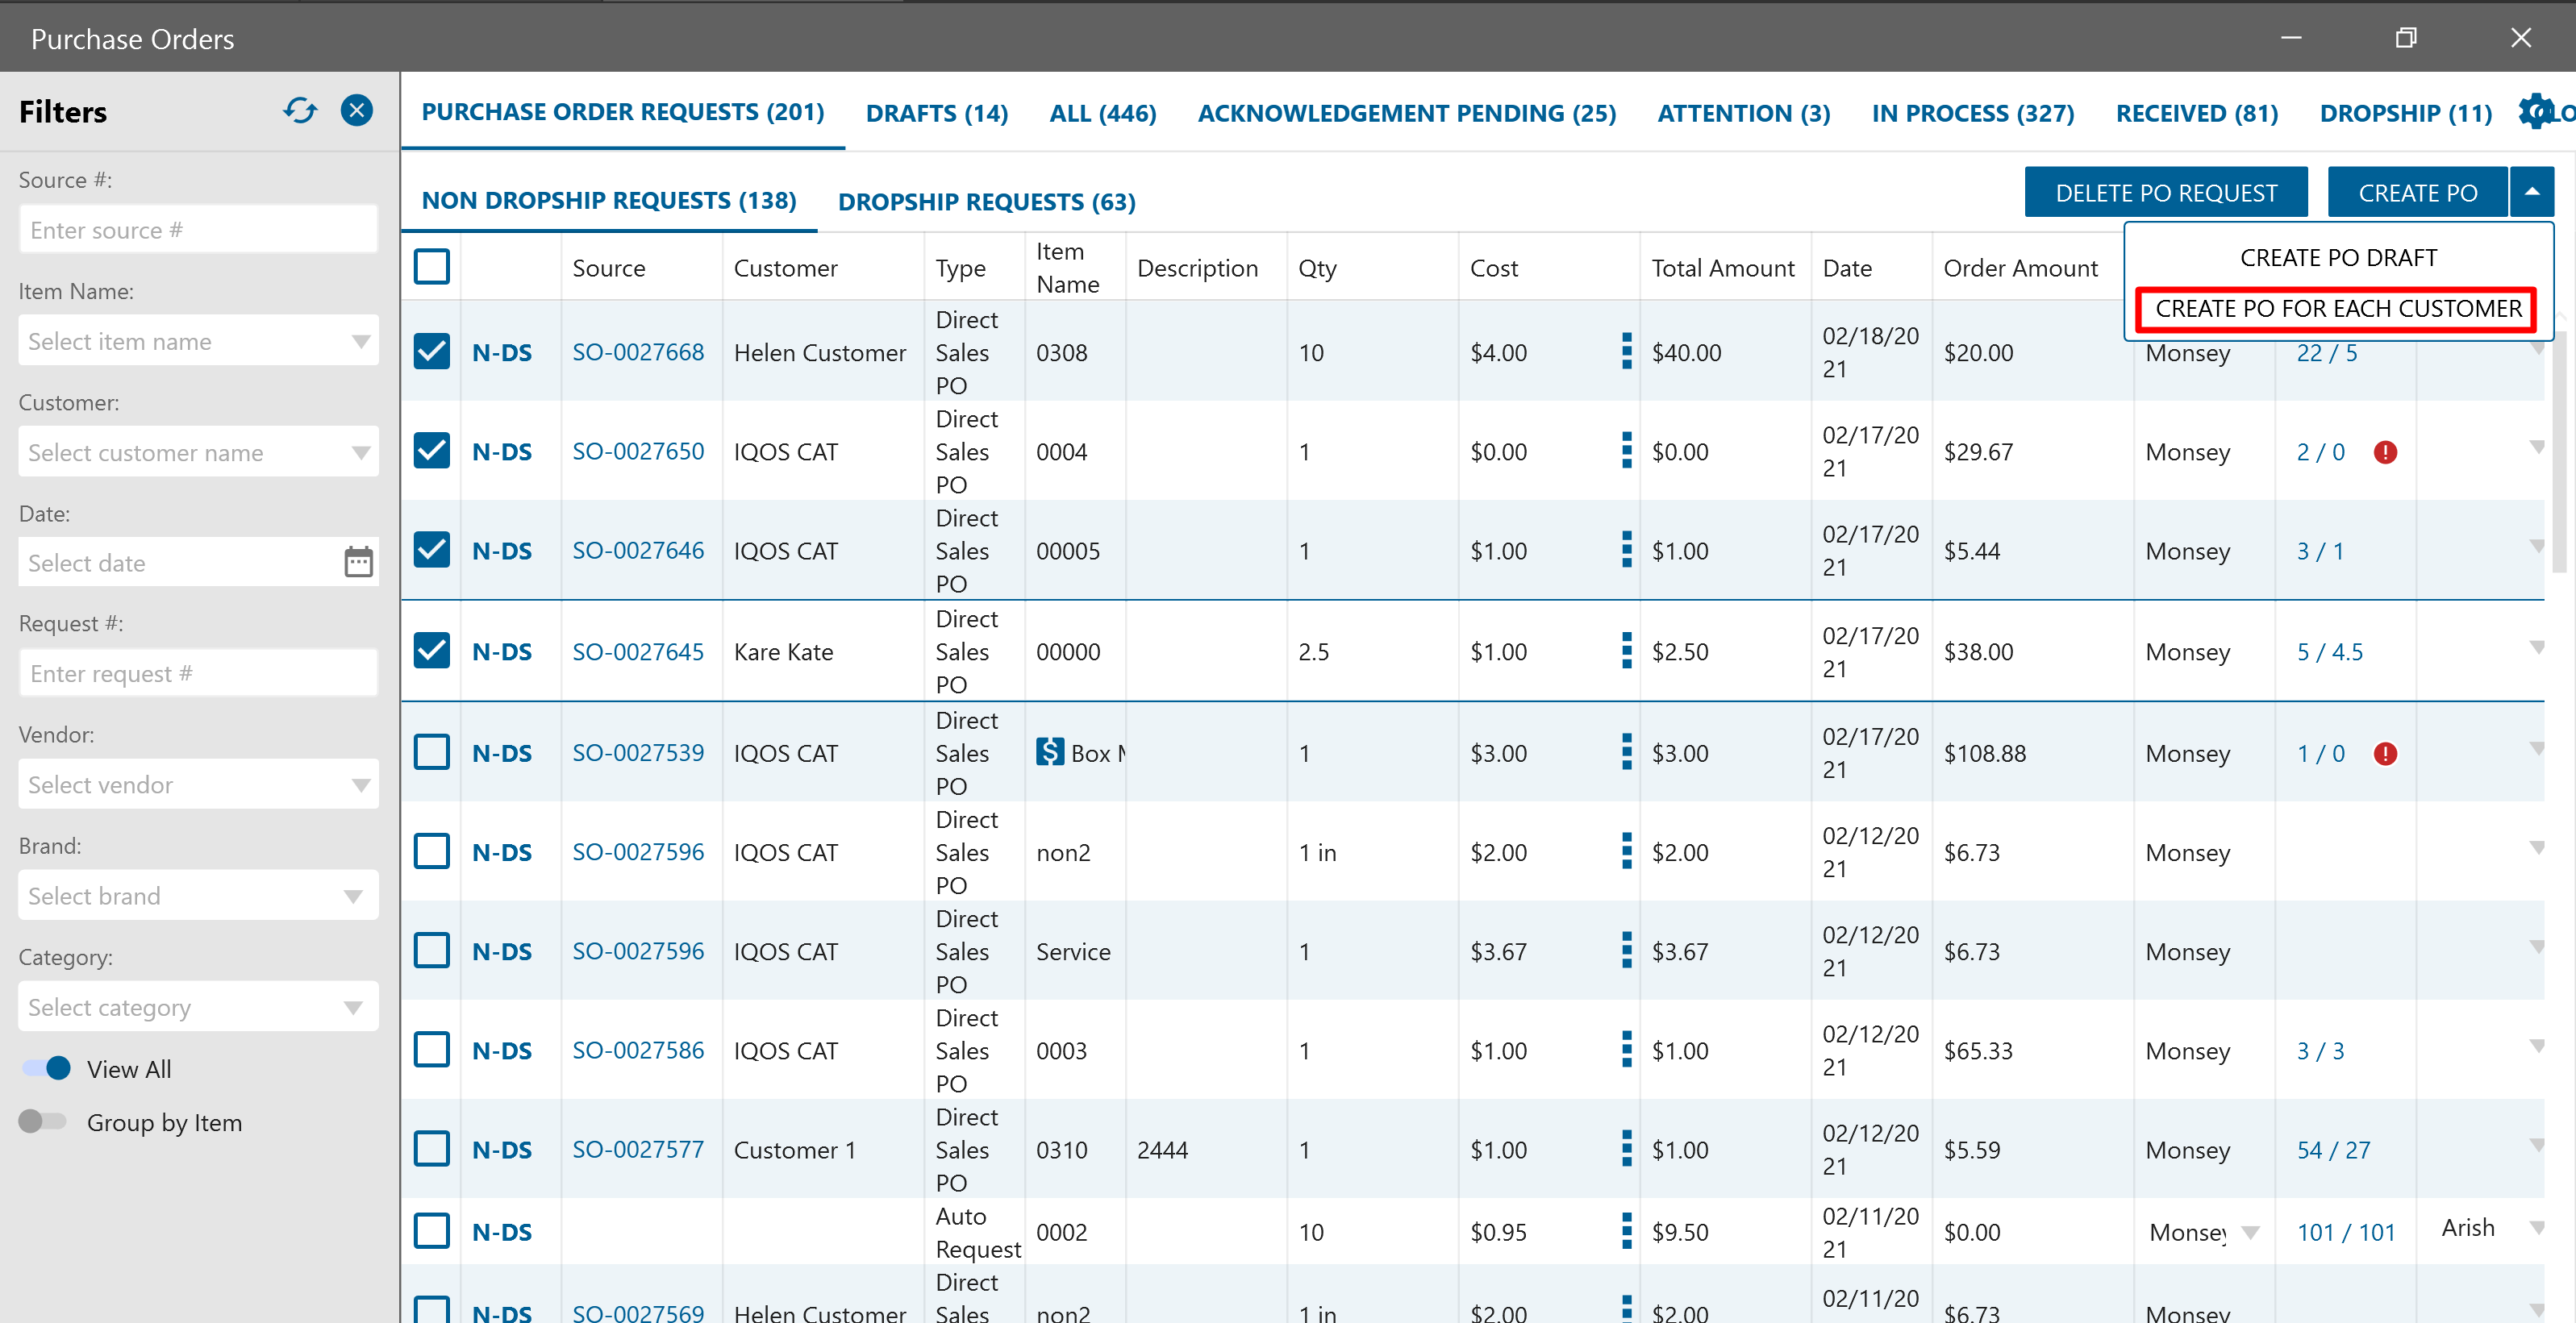Turn off the View All toggle

tap(46, 1068)
